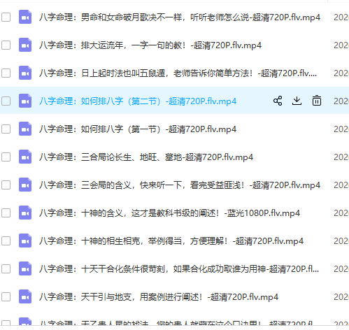This screenshot has width=349, height=330.
Task: Tick checkbox for 十天干合化条件 file
Action: (x=6, y=269)
